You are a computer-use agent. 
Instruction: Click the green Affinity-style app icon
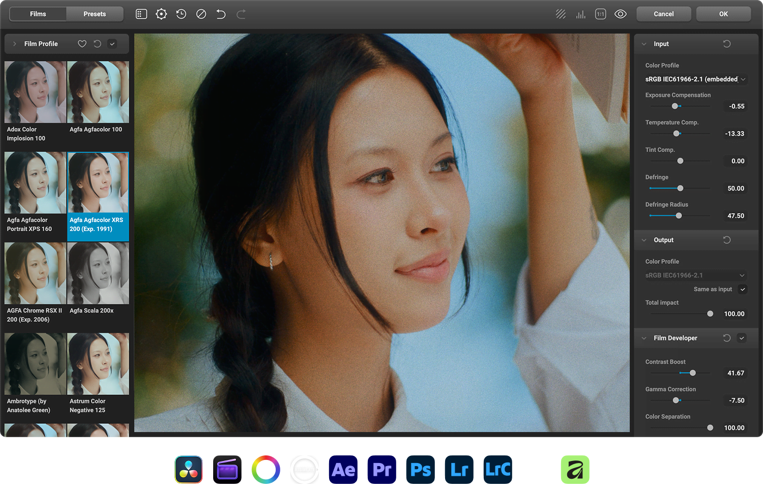[575, 470]
